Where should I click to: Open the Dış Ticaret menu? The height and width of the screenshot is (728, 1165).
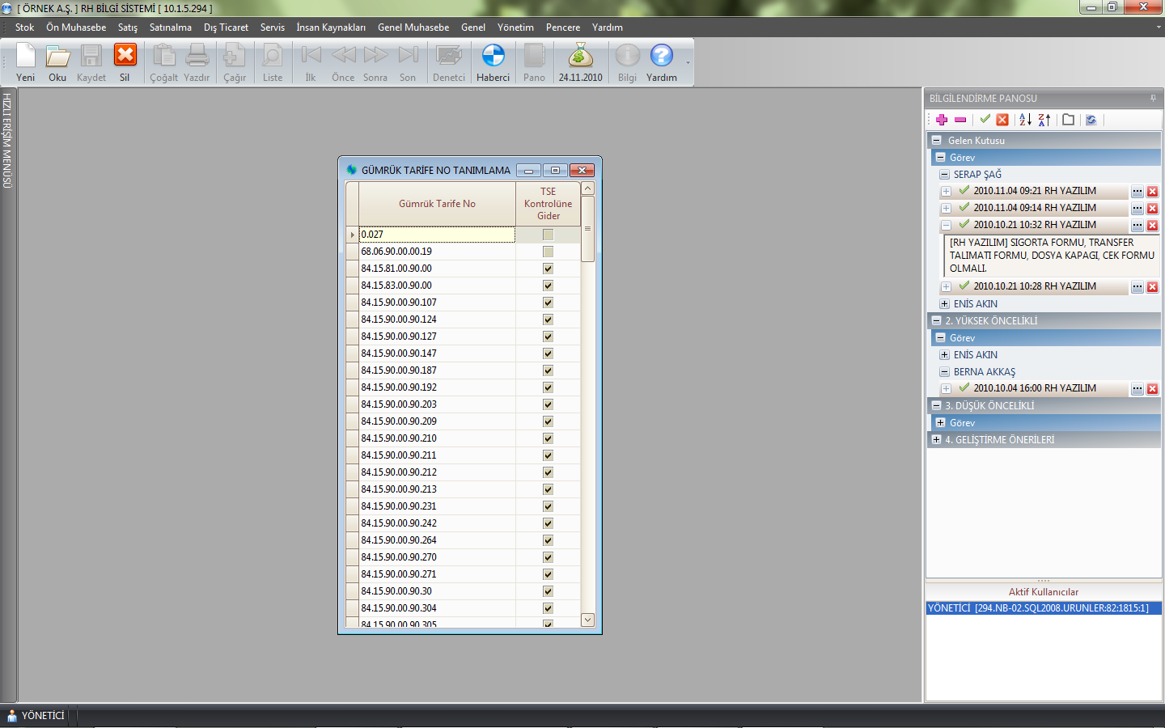click(x=226, y=28)
